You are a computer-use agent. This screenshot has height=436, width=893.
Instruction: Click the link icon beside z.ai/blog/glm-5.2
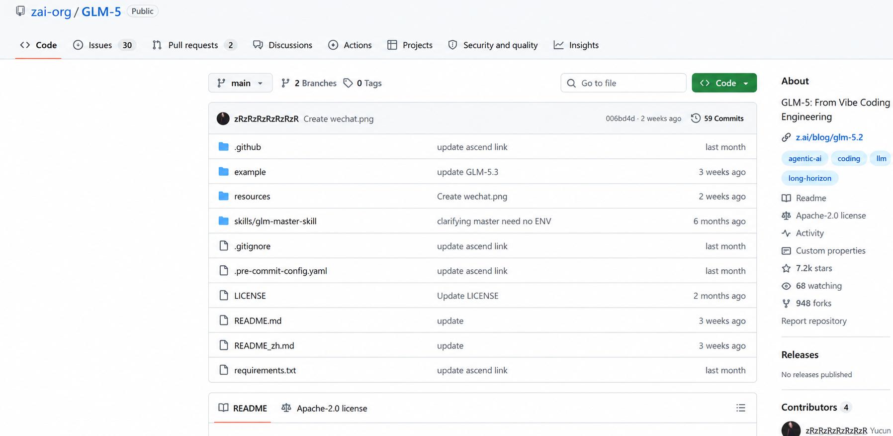pos(786,137)
